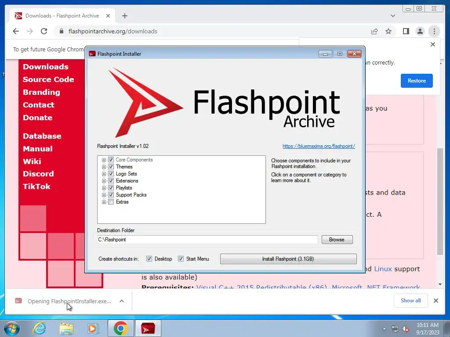Click Show all downloads button
This screenshot has height=337, width=450.
(x=411, y=300)
